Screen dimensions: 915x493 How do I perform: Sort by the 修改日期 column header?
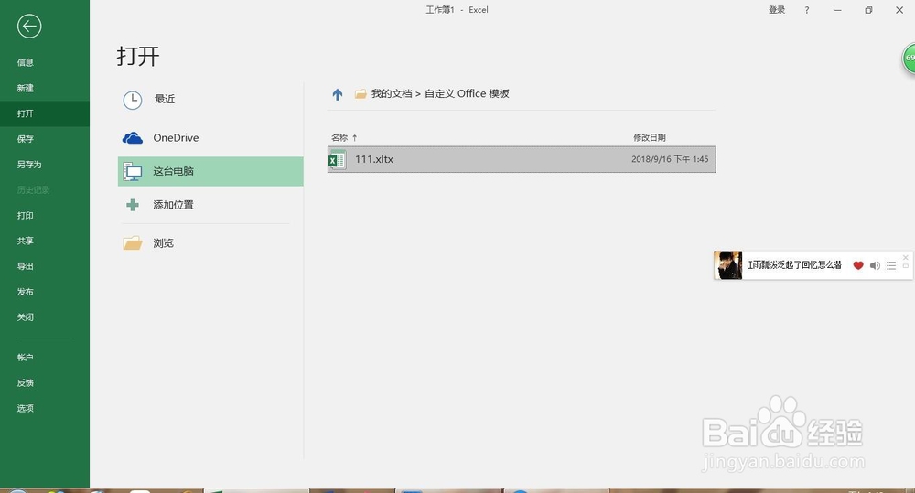650,138
